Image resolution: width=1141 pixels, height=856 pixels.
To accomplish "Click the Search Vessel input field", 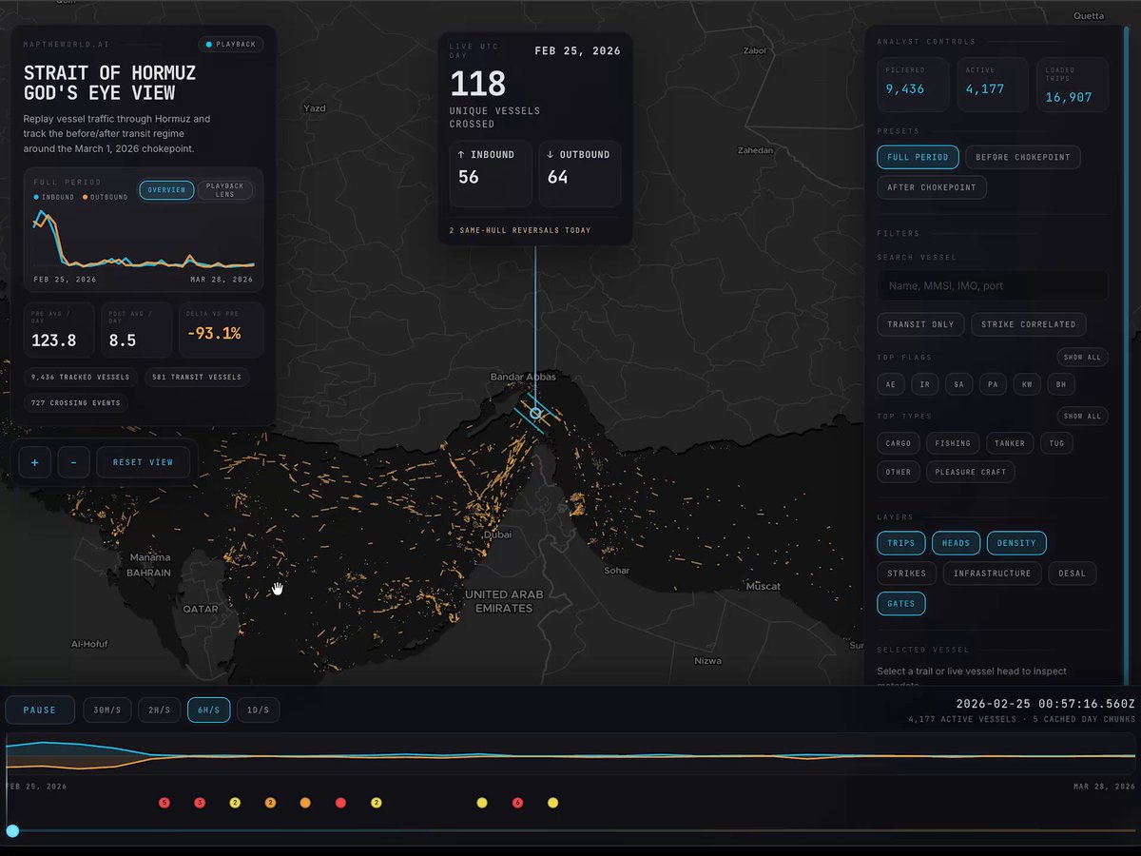I will (992, 286).
